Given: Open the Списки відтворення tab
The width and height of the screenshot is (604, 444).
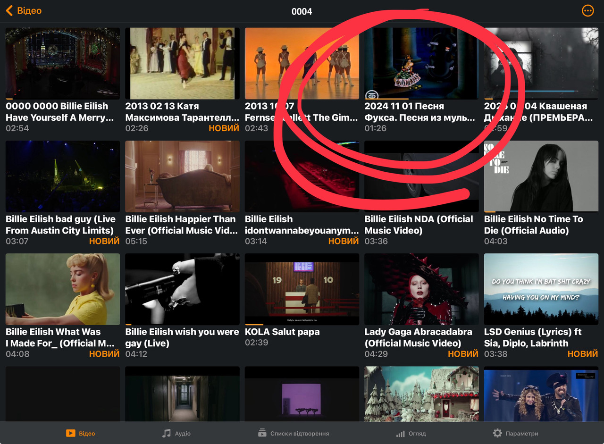Looking at the screenshot, I should (x=294, y=433).
